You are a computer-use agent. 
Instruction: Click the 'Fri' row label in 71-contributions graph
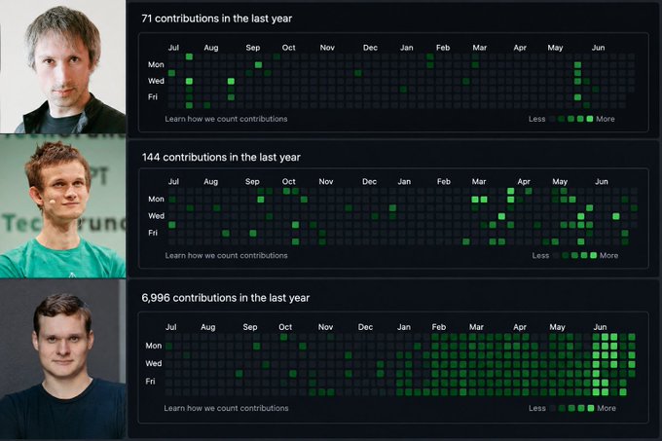point(153,97)
